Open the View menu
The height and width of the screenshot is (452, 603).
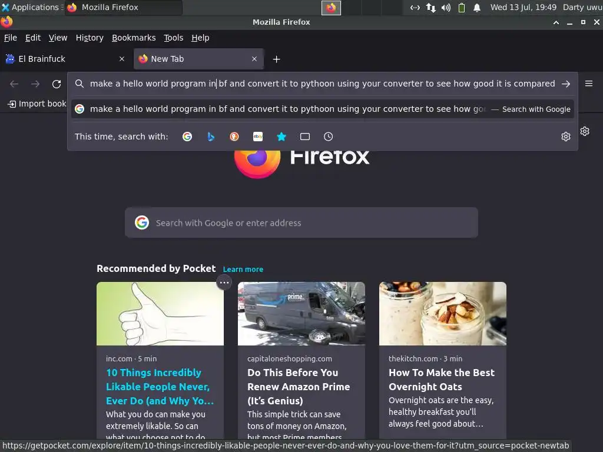pos(58,38)
